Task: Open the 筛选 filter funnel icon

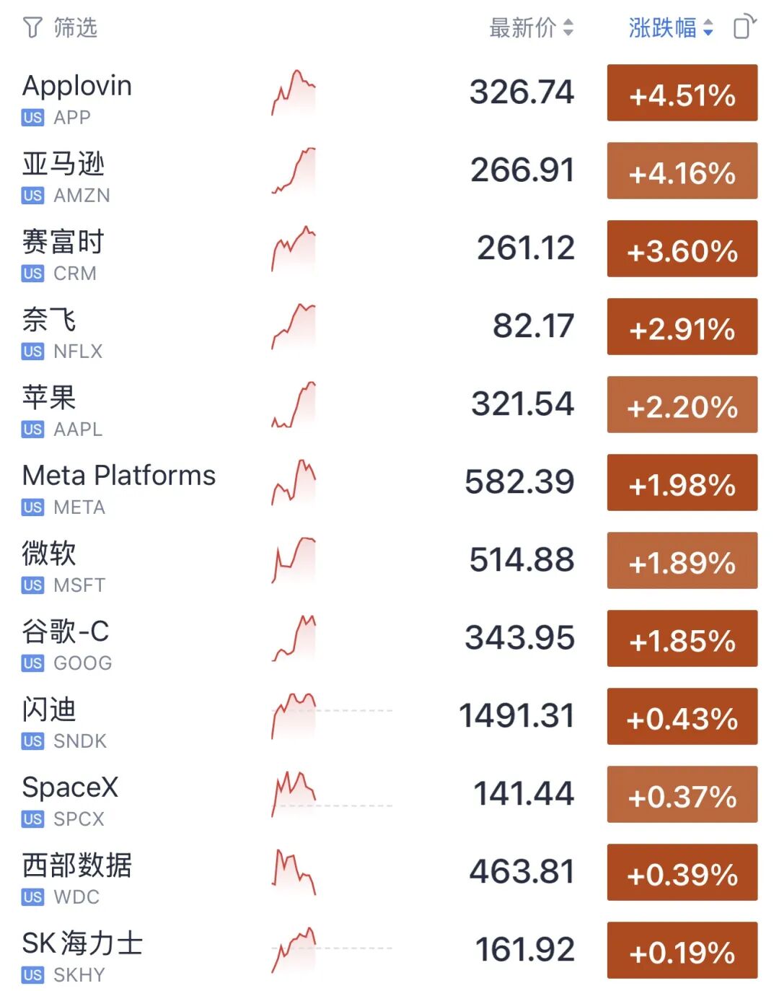Action: tap(32, 28)
